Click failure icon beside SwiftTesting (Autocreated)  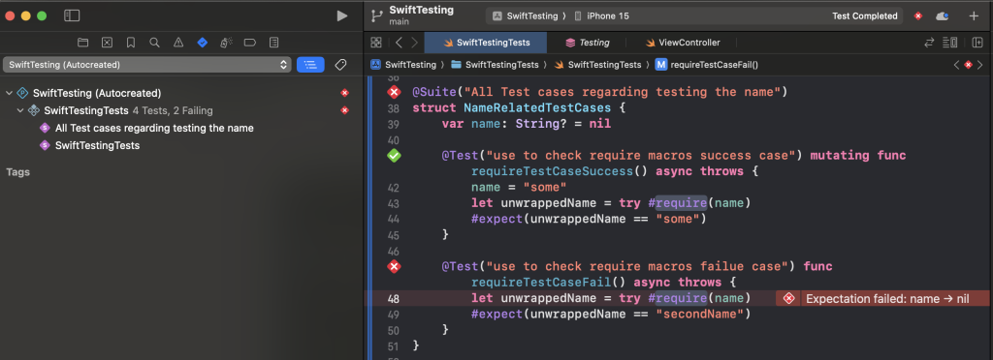click(x=344, y=93)
